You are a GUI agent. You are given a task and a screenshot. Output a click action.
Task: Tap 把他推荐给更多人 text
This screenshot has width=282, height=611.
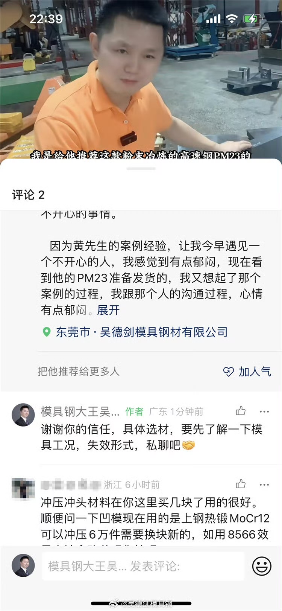pyautogui.click(x=79, y=372)
